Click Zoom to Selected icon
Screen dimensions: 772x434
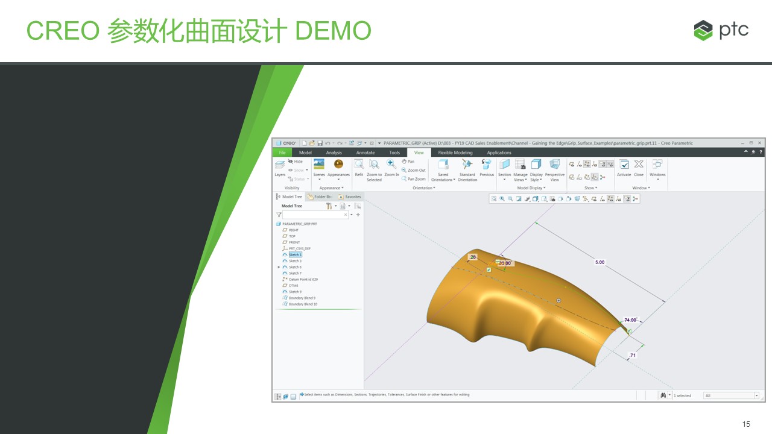374,164
